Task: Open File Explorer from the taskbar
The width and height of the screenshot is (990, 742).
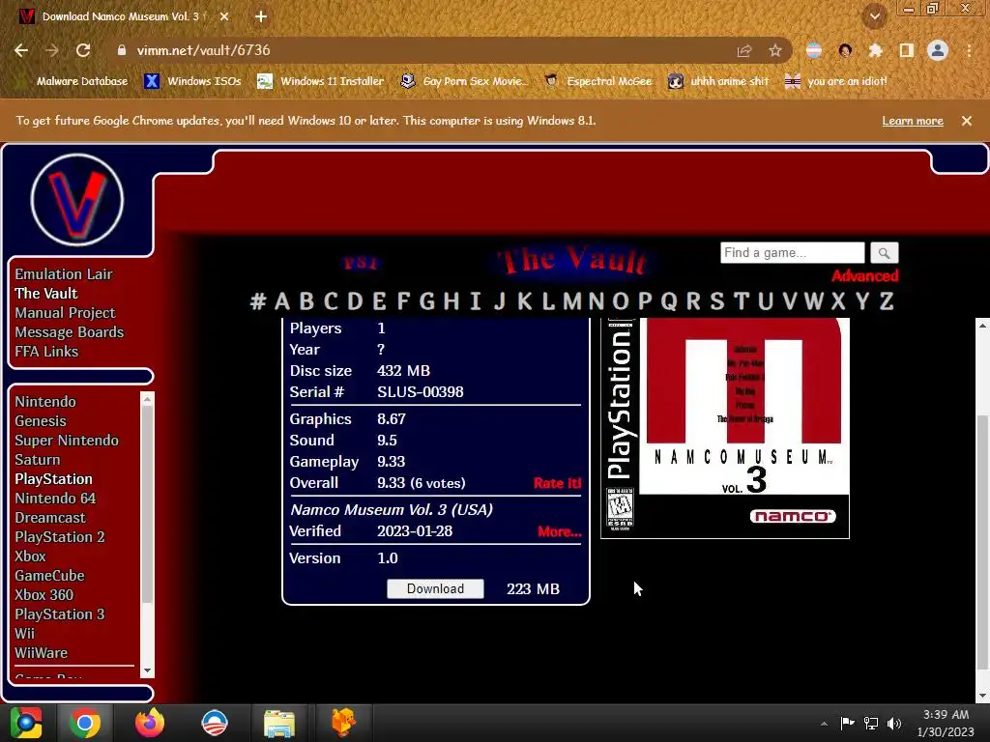Action: (x=278, y=723)
